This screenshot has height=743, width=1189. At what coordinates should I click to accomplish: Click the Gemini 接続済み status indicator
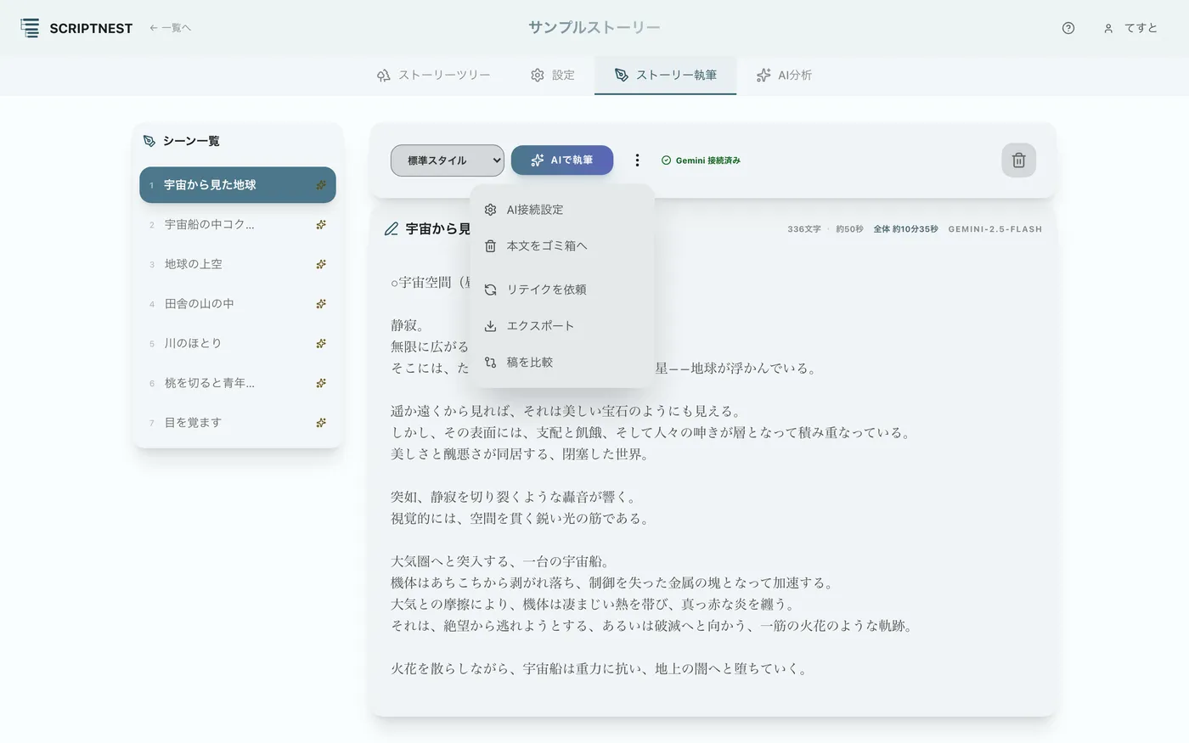701,160
